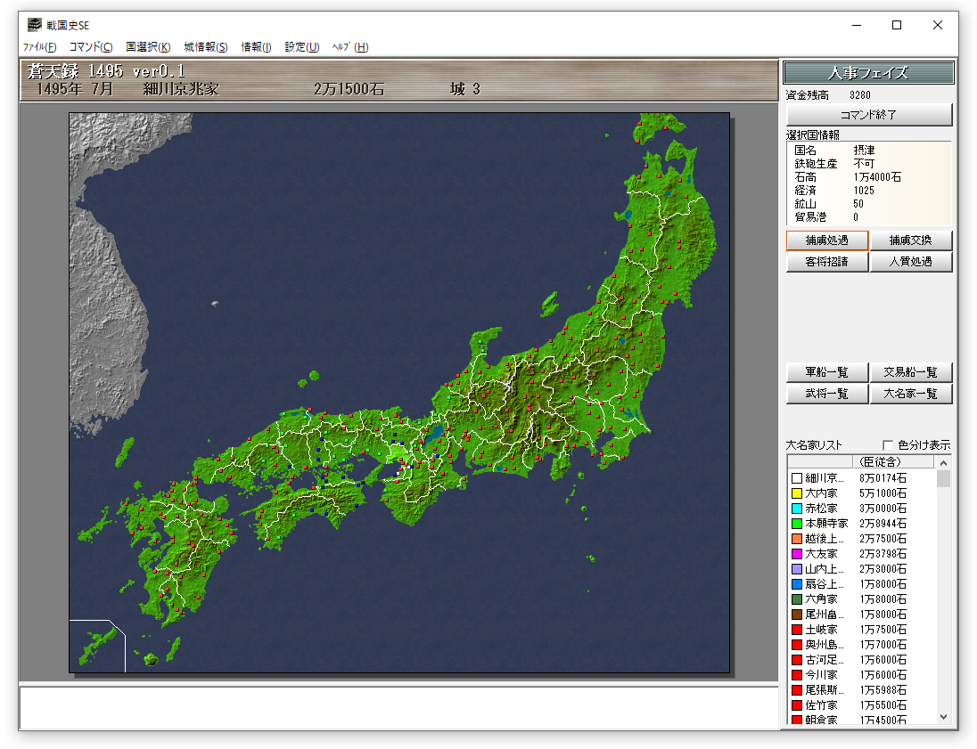Click the daimyo list scroll-down arrow
This screenshot has width=977, height=749.
943,717
